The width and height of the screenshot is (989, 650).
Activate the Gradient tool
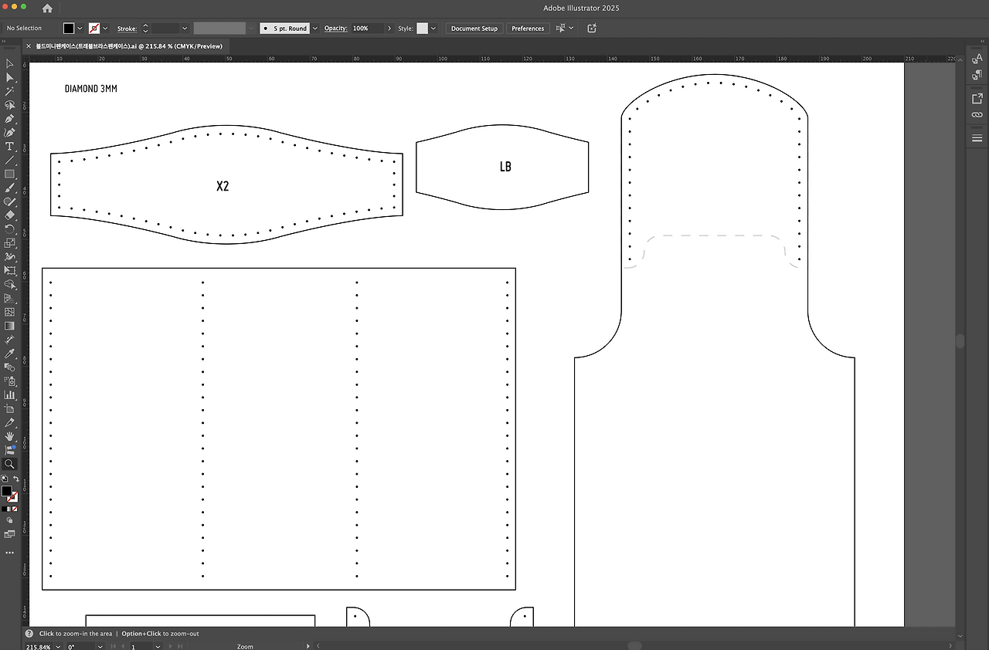[x=10, y=326]
